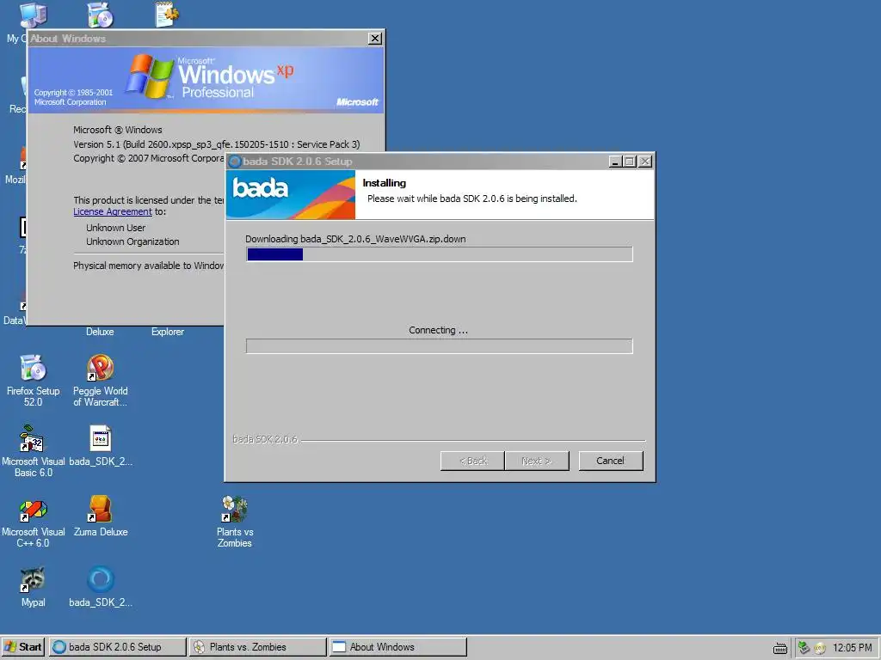This screenshot has height=660, width=881.
Task: Click the disabled Back button in setup
Action: coord(472,461)
